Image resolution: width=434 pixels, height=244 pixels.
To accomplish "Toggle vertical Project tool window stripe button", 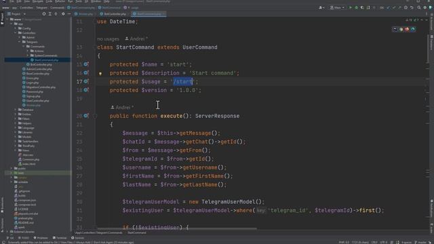I will (2, 19).
